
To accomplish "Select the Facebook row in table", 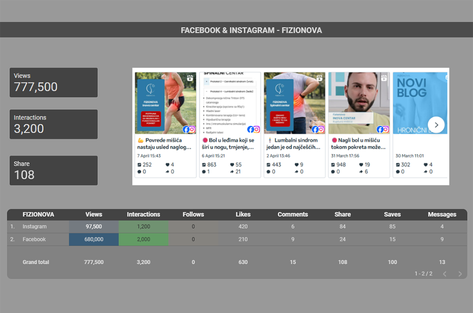I will [237, 239].
